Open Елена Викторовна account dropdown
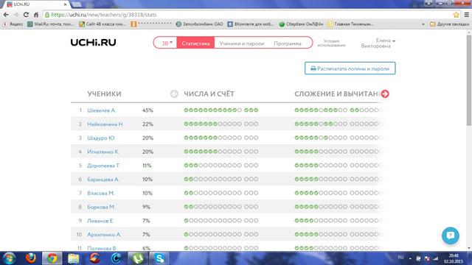This screenshot has width=472, height=265. (x=378, y=43)
